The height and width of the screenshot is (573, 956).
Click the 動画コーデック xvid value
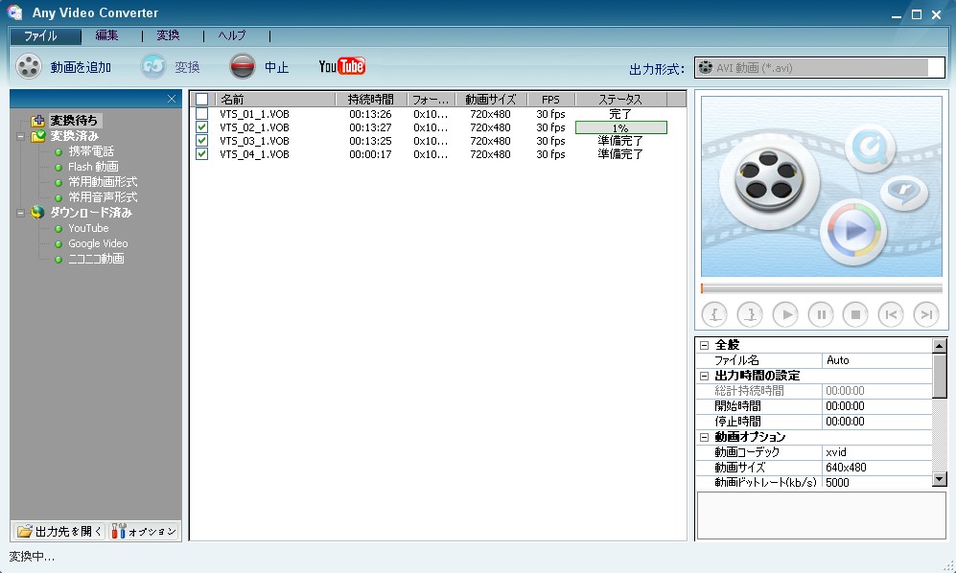(876, 452)
